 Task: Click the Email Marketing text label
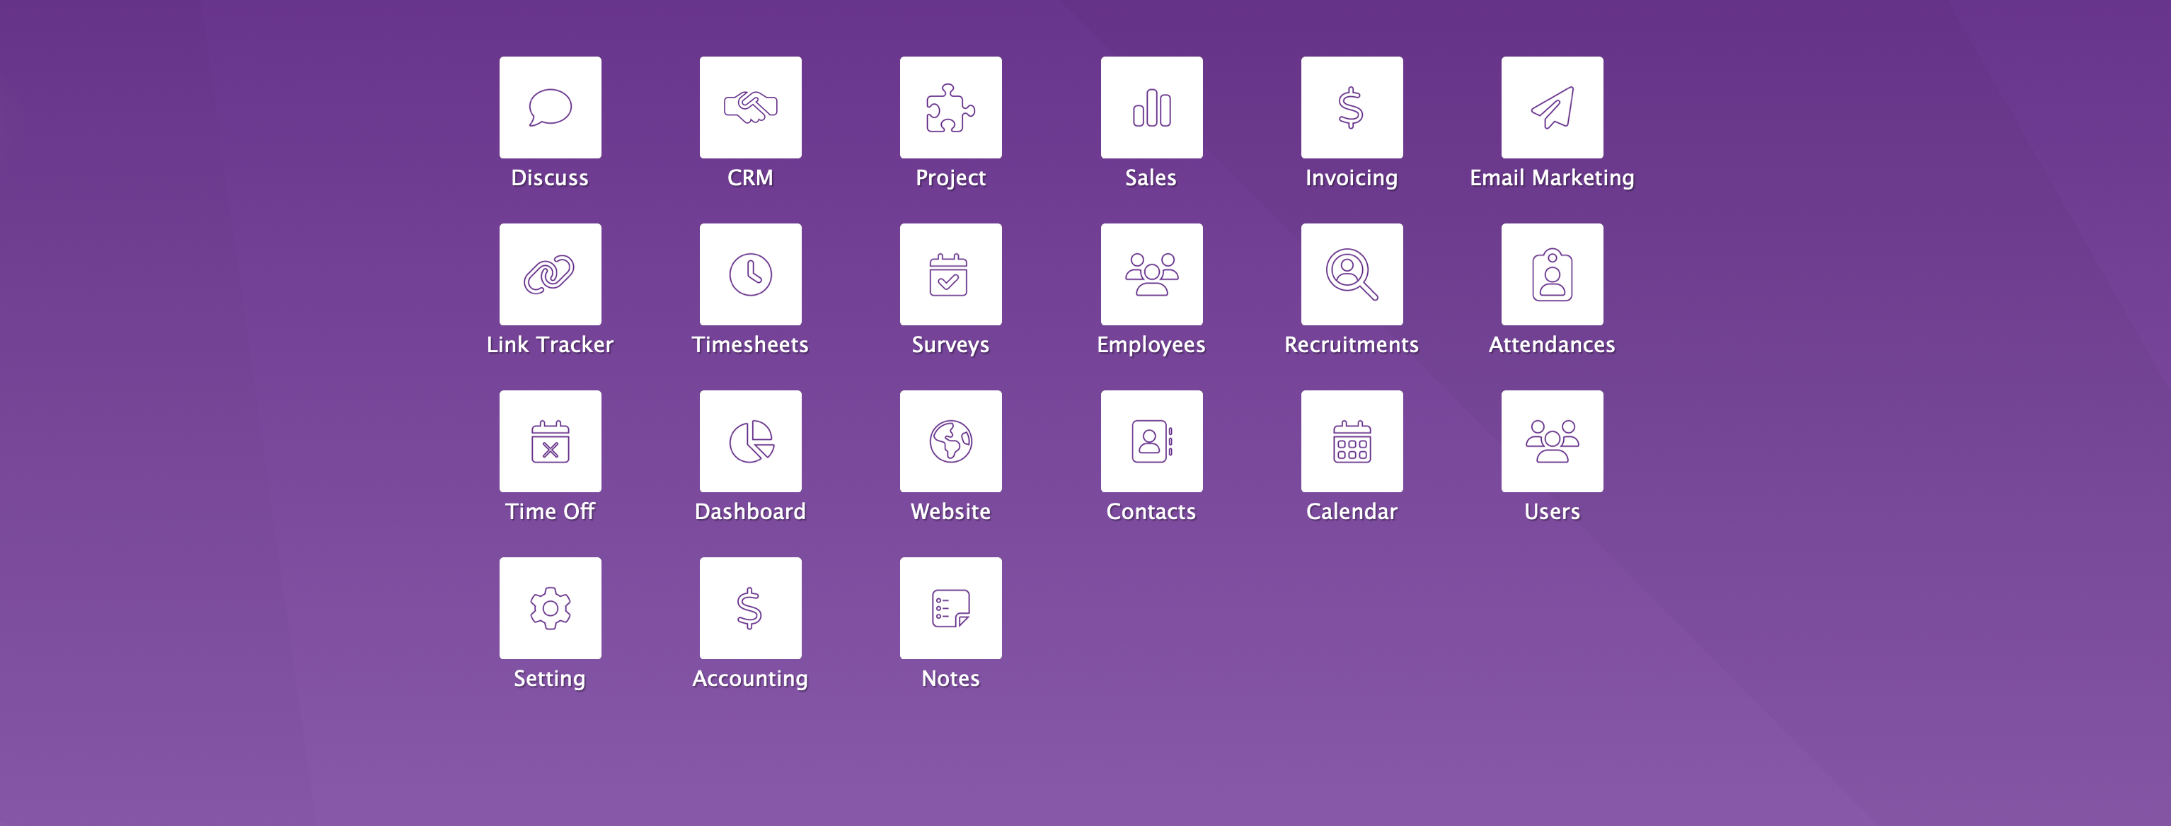(x=1553, y=178)
